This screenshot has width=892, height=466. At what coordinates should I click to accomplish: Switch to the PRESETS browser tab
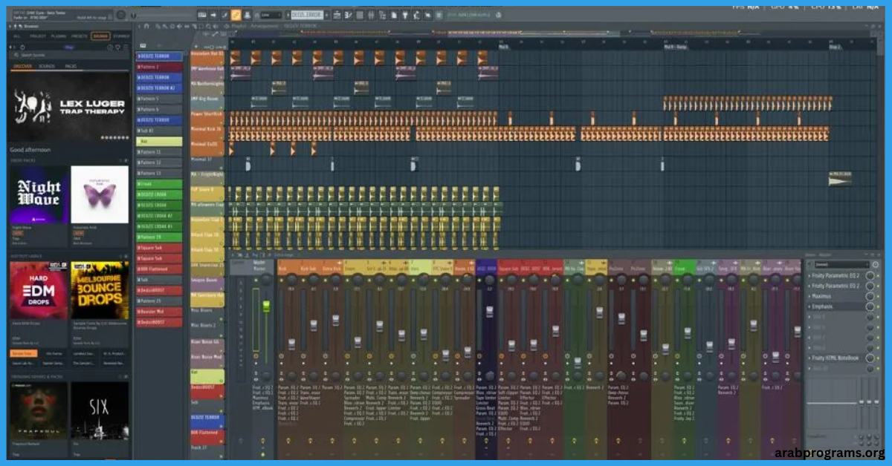pos(80,36)
